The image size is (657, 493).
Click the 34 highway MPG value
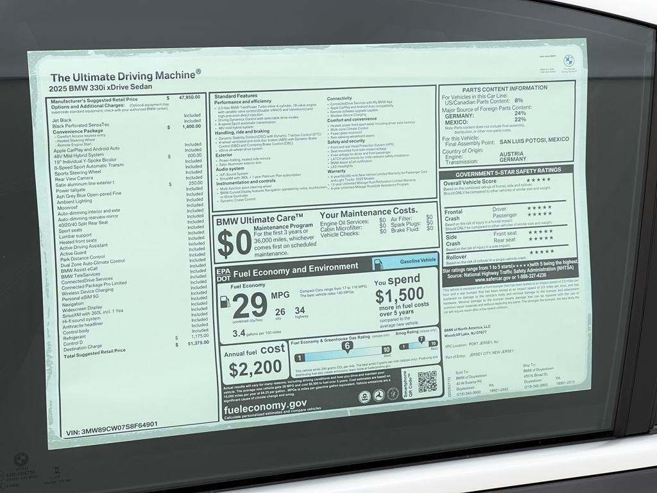(x=300, y=310)
